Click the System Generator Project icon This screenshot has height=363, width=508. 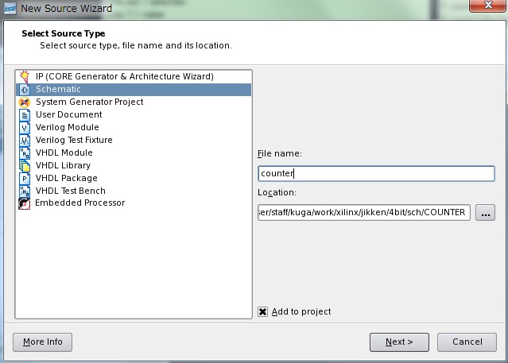(x=25, y=102)
